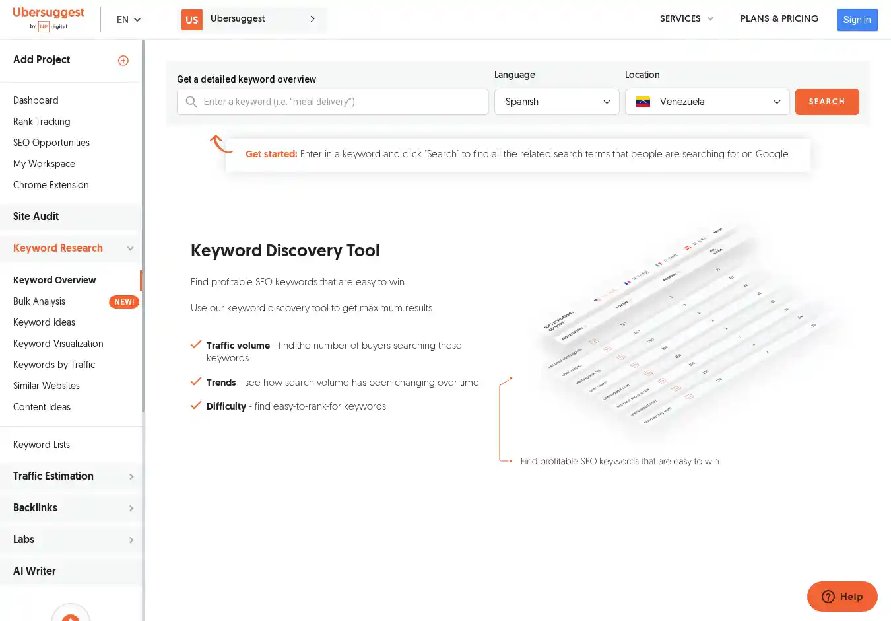Image resolution: width=891 pixels, height=621 pixels.
Task: Click the NEW! badge beside Bulk Analysis
Action: click(x=123, y=302)
